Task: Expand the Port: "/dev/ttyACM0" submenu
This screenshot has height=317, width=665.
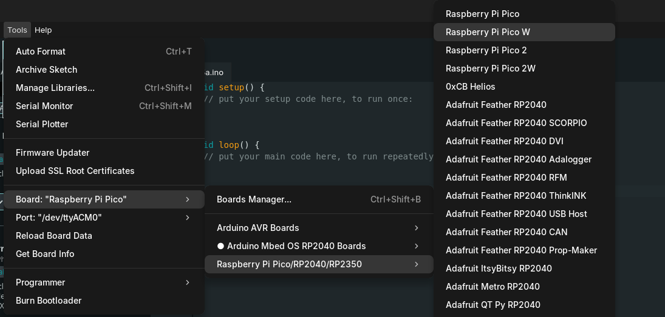Action: 104,218
